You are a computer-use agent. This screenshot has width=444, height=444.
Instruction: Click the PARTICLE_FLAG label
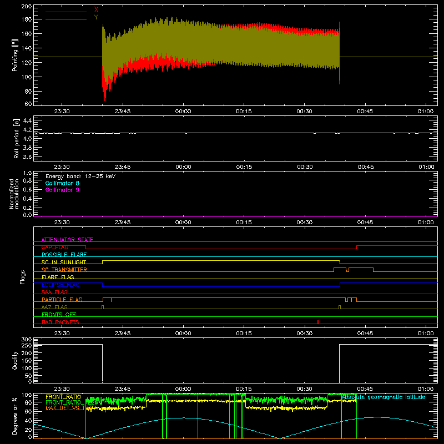pos(62,299)
